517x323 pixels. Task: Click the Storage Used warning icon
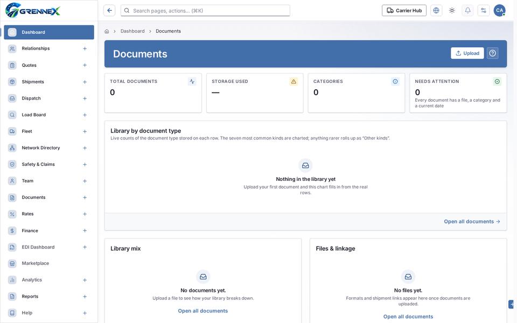point(294,81)
